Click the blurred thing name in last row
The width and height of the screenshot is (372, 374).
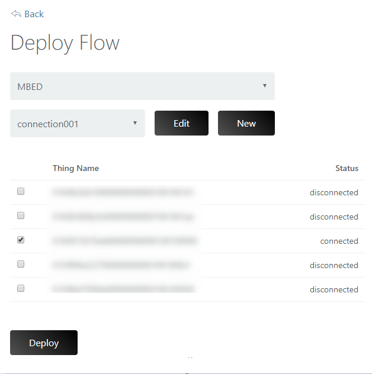[123, 289]
